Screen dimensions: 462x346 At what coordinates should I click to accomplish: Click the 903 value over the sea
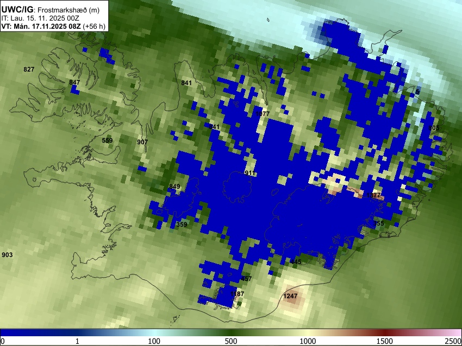(7, 254)
